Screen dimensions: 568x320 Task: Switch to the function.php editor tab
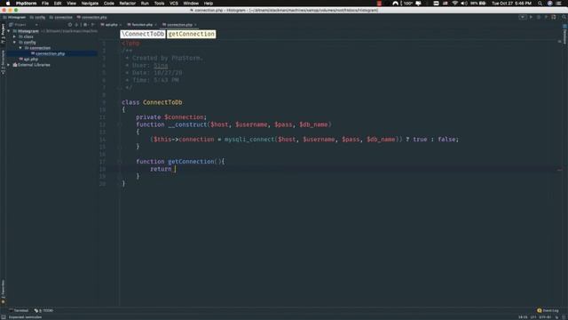141,25
